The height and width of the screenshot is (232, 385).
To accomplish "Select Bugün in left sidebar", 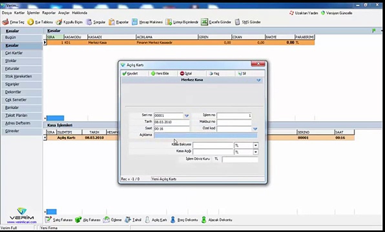I will tap(22, 38).
